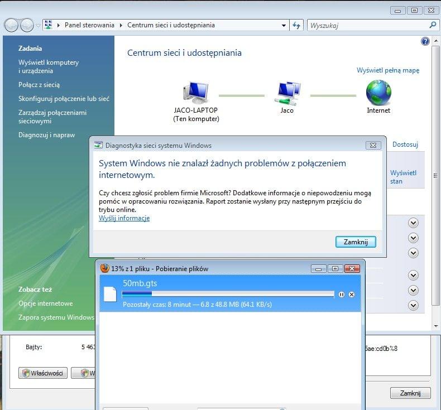Screen dimensions: 441x410
Task: Open 'Połącz z siecią' task
Action: tap(39, 85)
